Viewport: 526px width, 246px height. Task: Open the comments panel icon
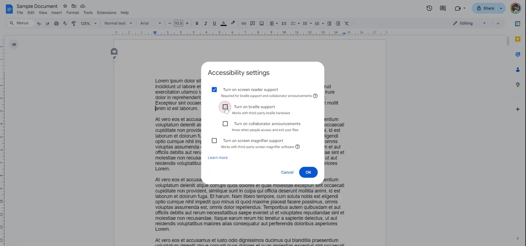coord(442,8)
